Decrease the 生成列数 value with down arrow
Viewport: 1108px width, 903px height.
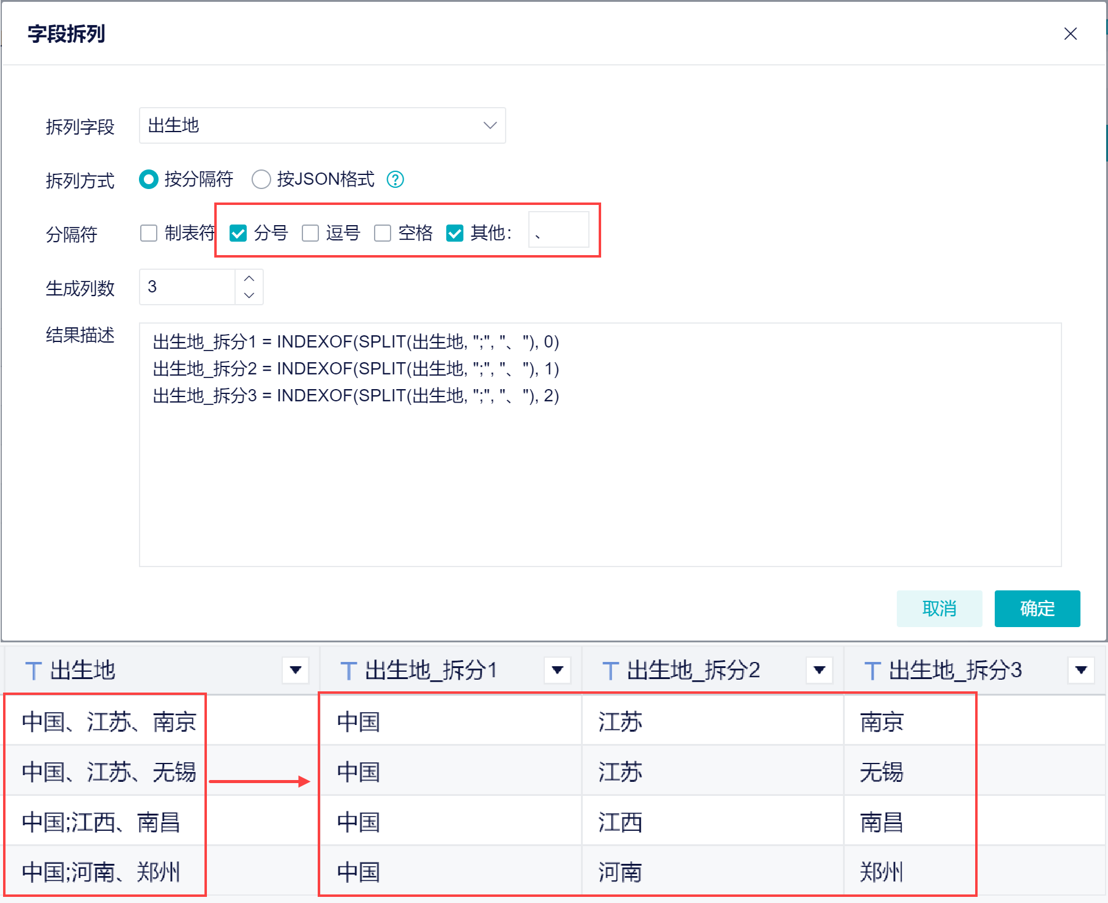coord(249,295)
